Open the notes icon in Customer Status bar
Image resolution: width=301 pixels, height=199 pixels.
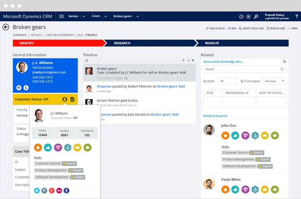[x=72, y=99]
